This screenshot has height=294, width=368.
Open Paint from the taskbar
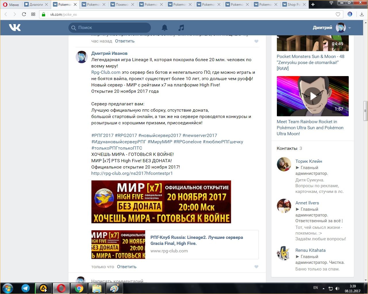point(114,289)
